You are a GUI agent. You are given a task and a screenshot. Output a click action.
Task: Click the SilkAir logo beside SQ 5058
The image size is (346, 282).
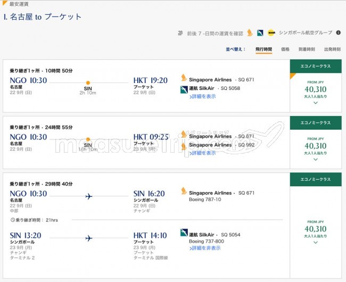pyautogui.click(x=184, y=89)
